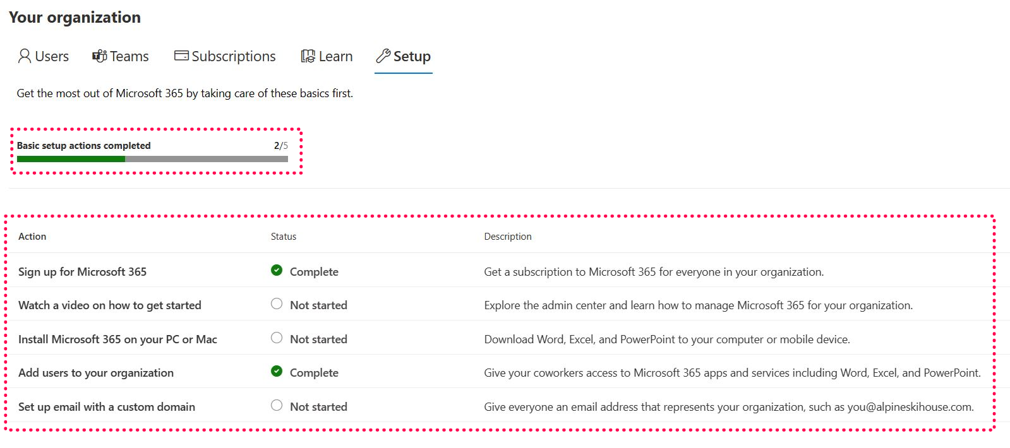Screen dimensions: 1010x448
Task: Click the Status column header
Action: coord(284,237)
